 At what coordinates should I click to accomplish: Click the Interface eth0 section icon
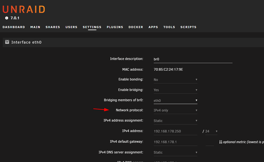pyautogui.click(x=7, y=42)
